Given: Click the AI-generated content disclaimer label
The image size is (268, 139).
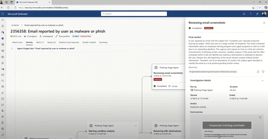Looking at the screenshot, I should coord(213,72).
